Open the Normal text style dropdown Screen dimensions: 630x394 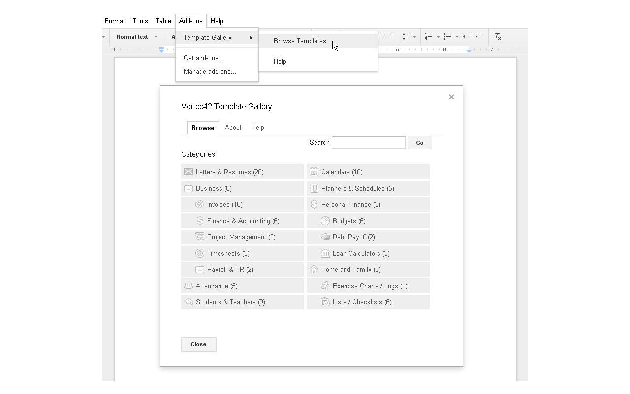(137, 37)
